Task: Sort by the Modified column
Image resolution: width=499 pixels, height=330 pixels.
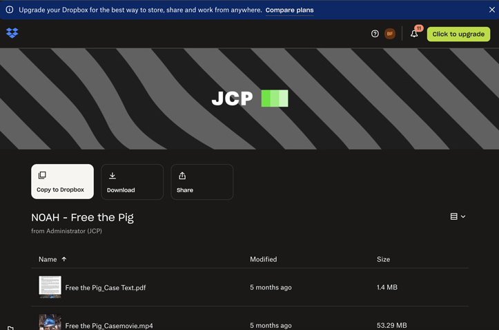Action: pos(263,259)
